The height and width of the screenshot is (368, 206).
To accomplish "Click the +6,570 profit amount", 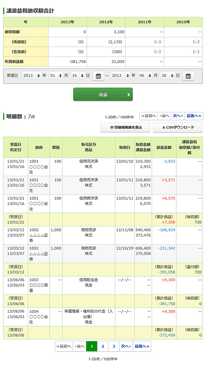I will (168, 198).
